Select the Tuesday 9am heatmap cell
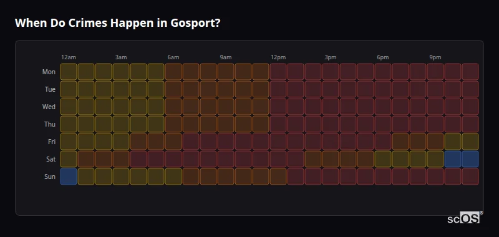The width and height of the screenshot is (499, 237). (x=226, y=89)
